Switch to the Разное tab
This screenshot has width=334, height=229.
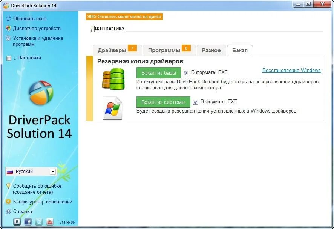click(x=211, y=50)
